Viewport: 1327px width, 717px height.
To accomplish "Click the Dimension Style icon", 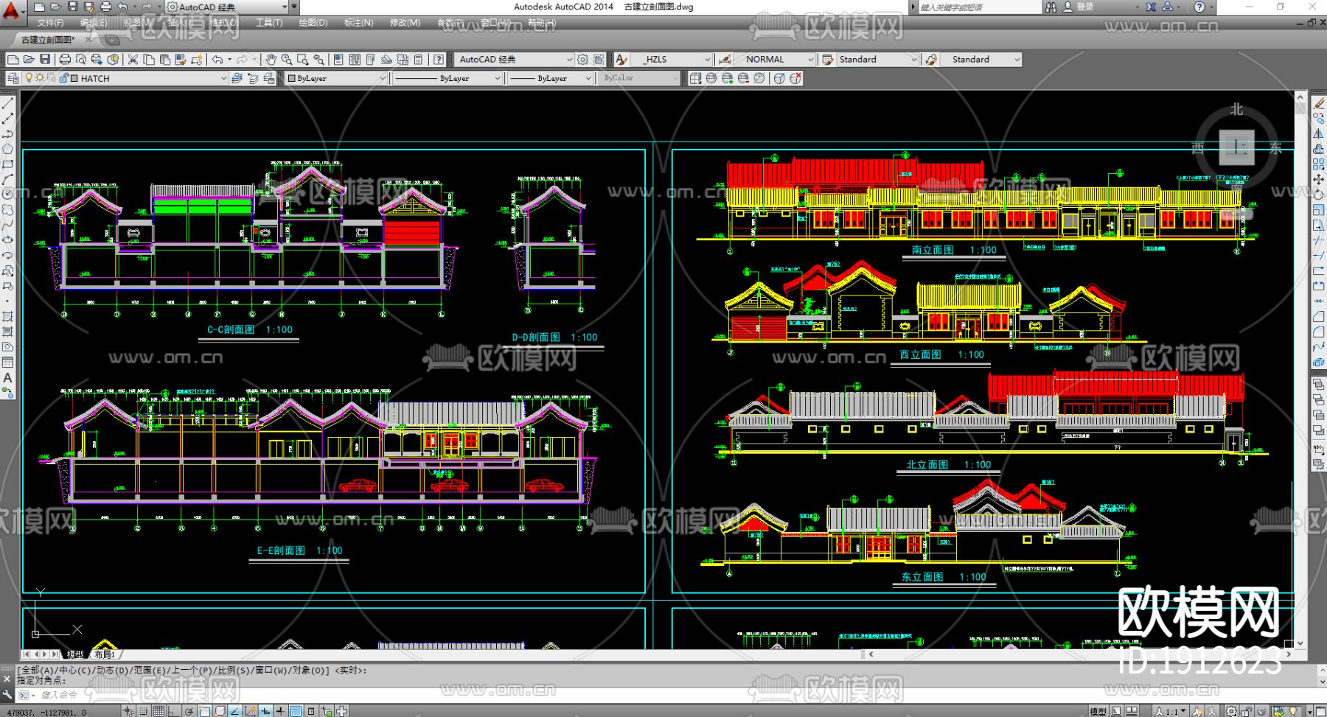I will pyautogui.click(x=725, y=59).
